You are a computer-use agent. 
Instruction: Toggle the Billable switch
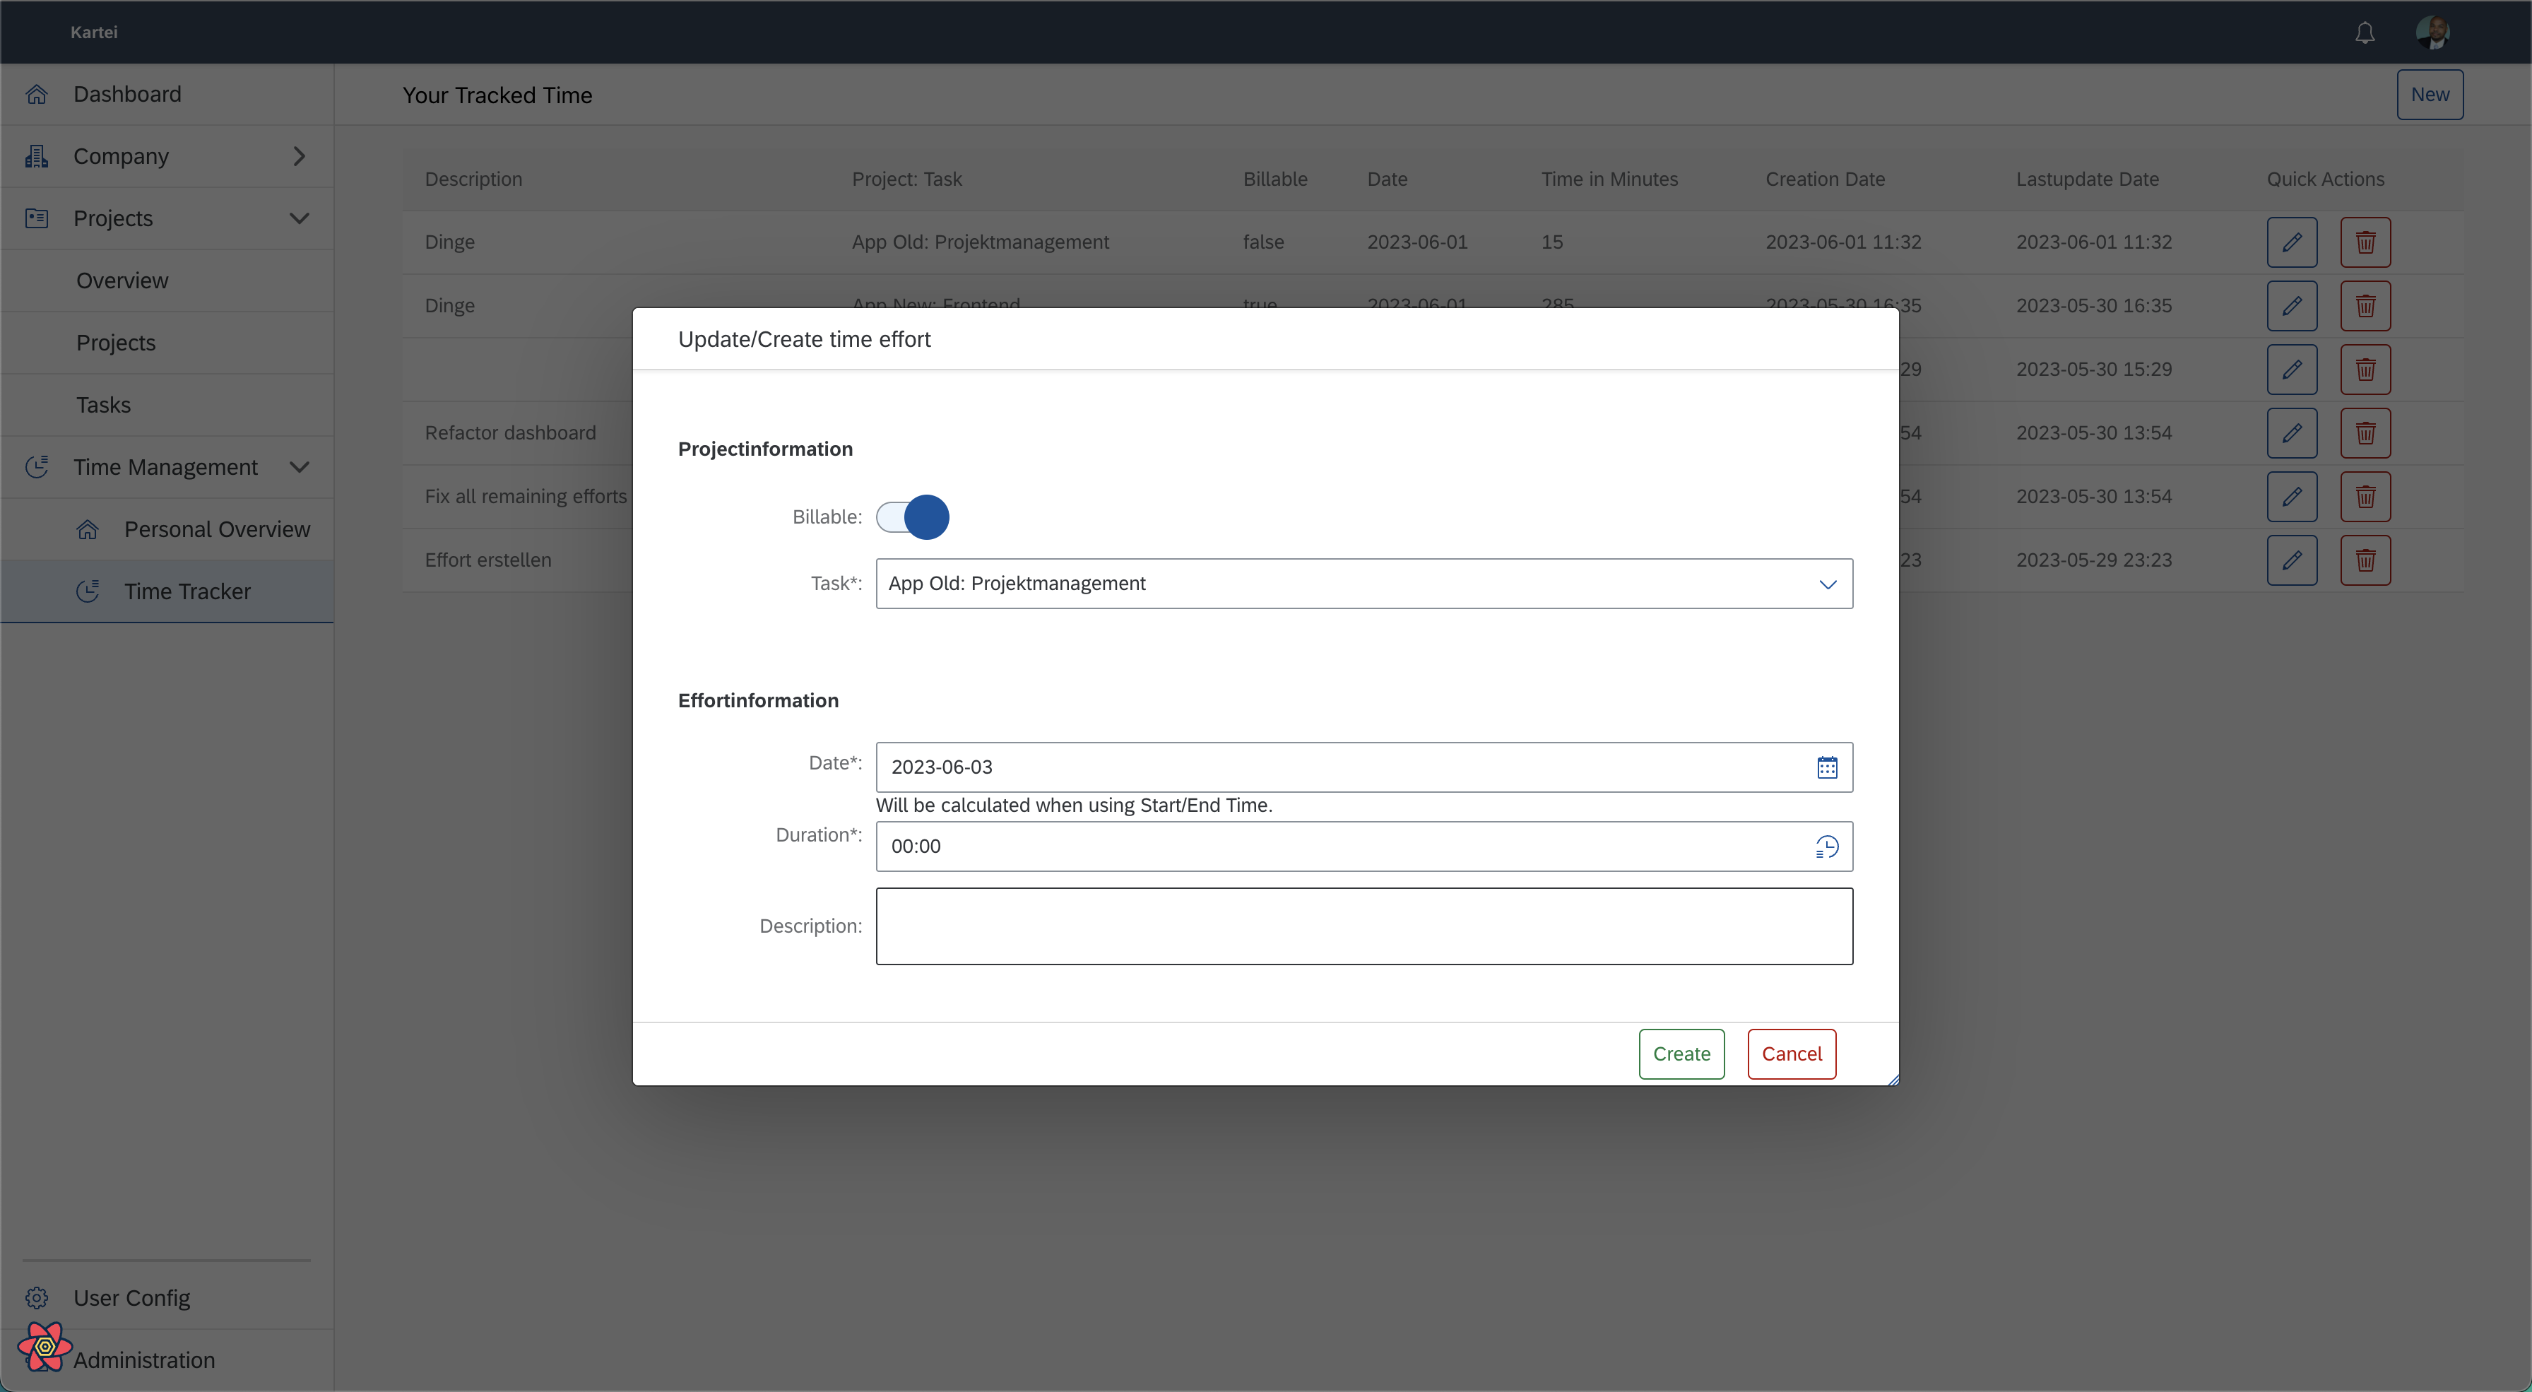click(912, 517)
